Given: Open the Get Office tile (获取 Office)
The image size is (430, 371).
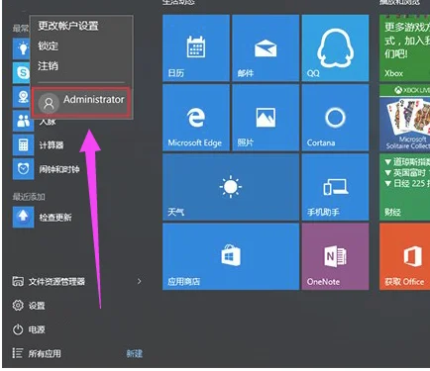Looking at the screenshot, I should tap(404, 256).
